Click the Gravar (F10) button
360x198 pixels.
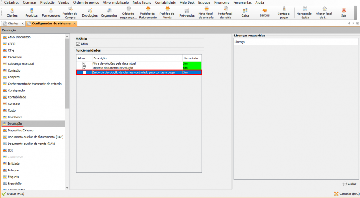pos(13,194)
